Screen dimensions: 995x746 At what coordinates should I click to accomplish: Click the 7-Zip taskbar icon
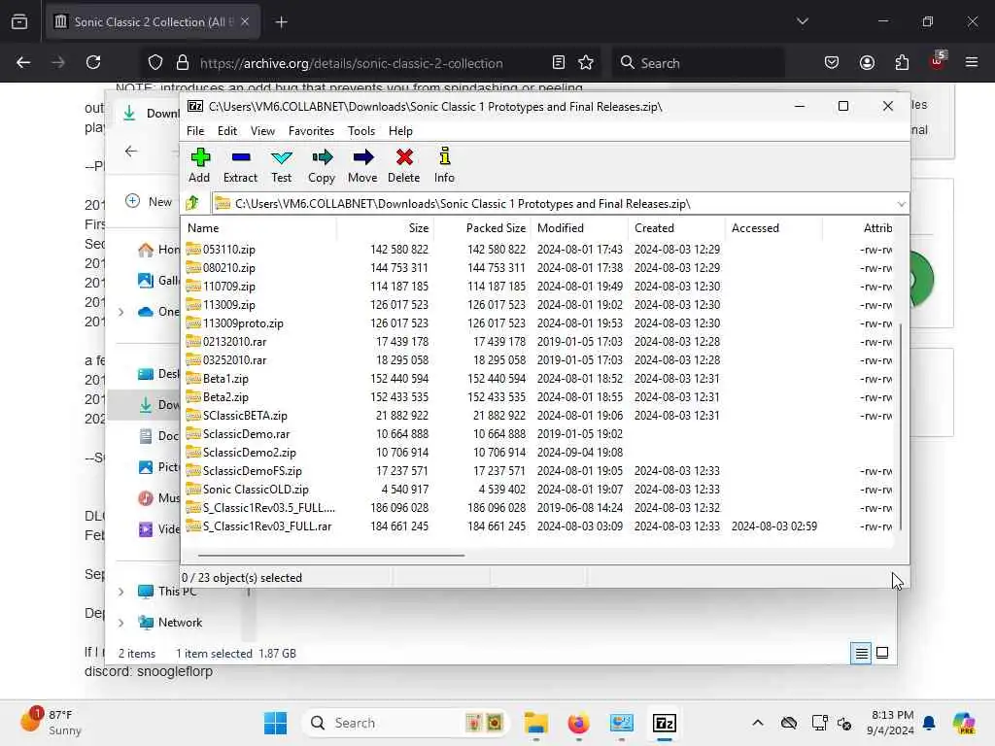(x=665, y=723)
